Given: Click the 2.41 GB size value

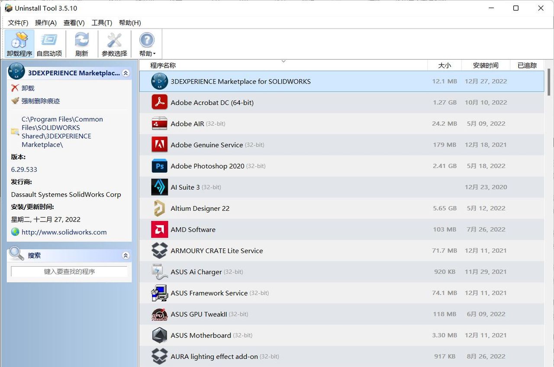Looking at the screenshot, I should [x=445, y=166].
